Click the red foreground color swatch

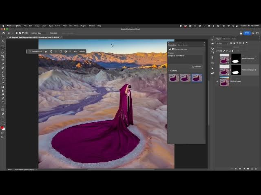click(x=2, y=128)
